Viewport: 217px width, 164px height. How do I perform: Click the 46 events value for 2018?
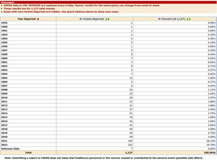pos(131,129)
